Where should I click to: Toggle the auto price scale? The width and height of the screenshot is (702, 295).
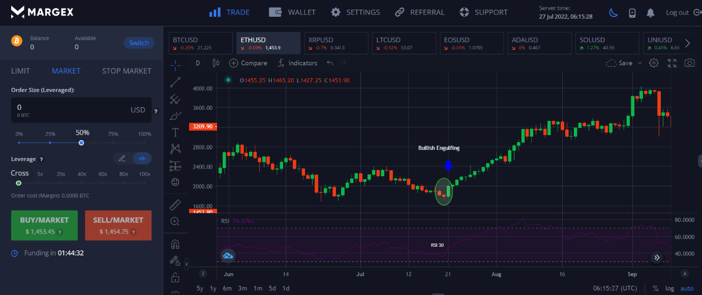[687, 288]
